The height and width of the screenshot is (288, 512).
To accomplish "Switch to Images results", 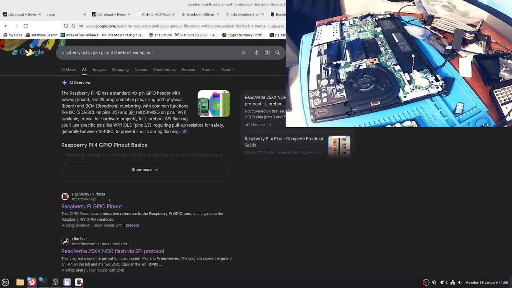I will click(99, 70).
